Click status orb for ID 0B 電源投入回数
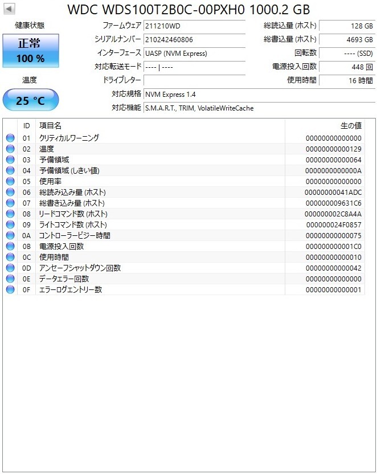The height and width of the screenshot is (474, 377). (10, 246)
